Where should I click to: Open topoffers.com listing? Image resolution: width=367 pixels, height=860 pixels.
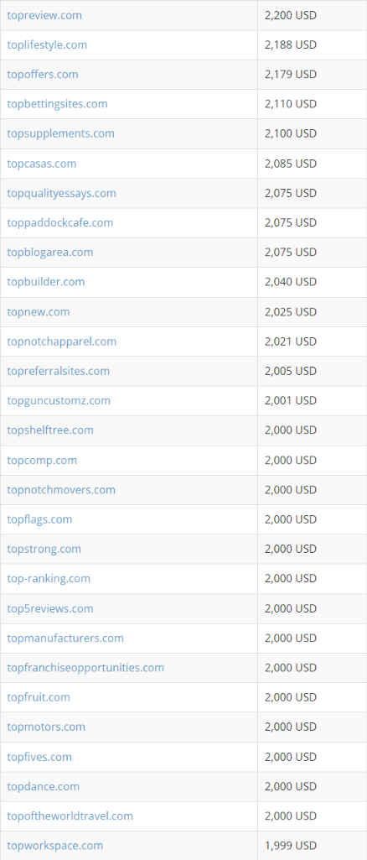pyautogui.click(x=43, y=75)
